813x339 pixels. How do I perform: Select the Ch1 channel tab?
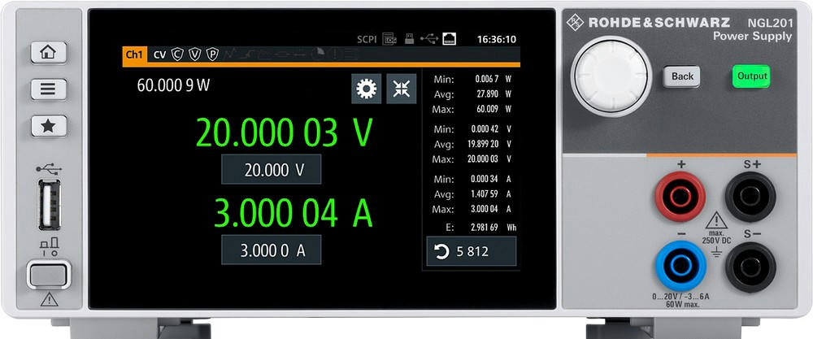pyautogui.click(x=133, y=55)
